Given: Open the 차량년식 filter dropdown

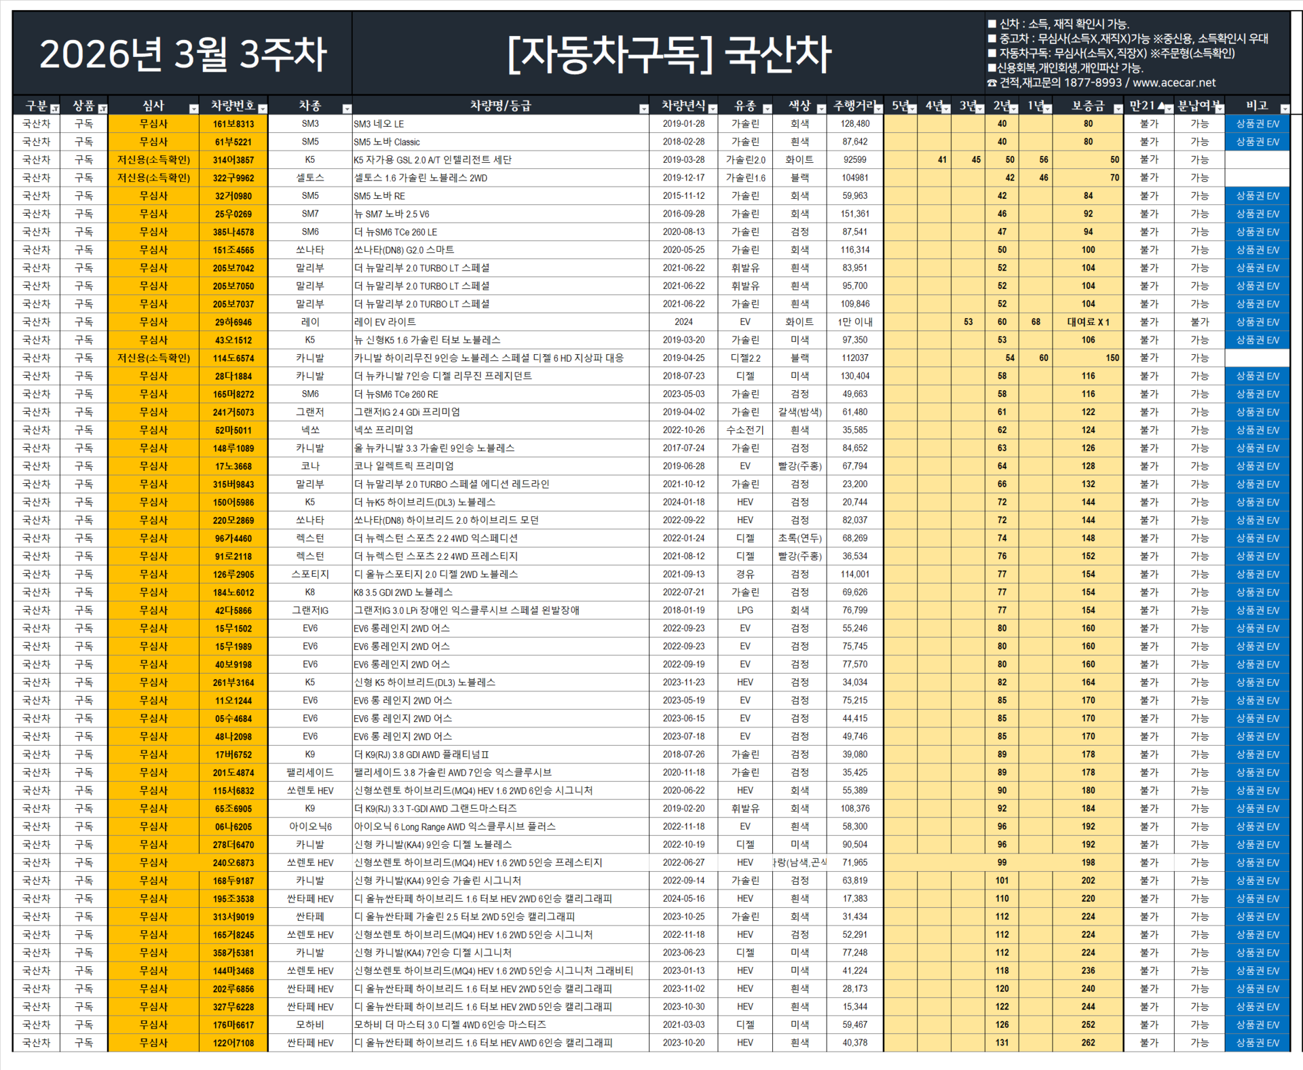Looking at the screenshot, I should [x=713, y=109].
